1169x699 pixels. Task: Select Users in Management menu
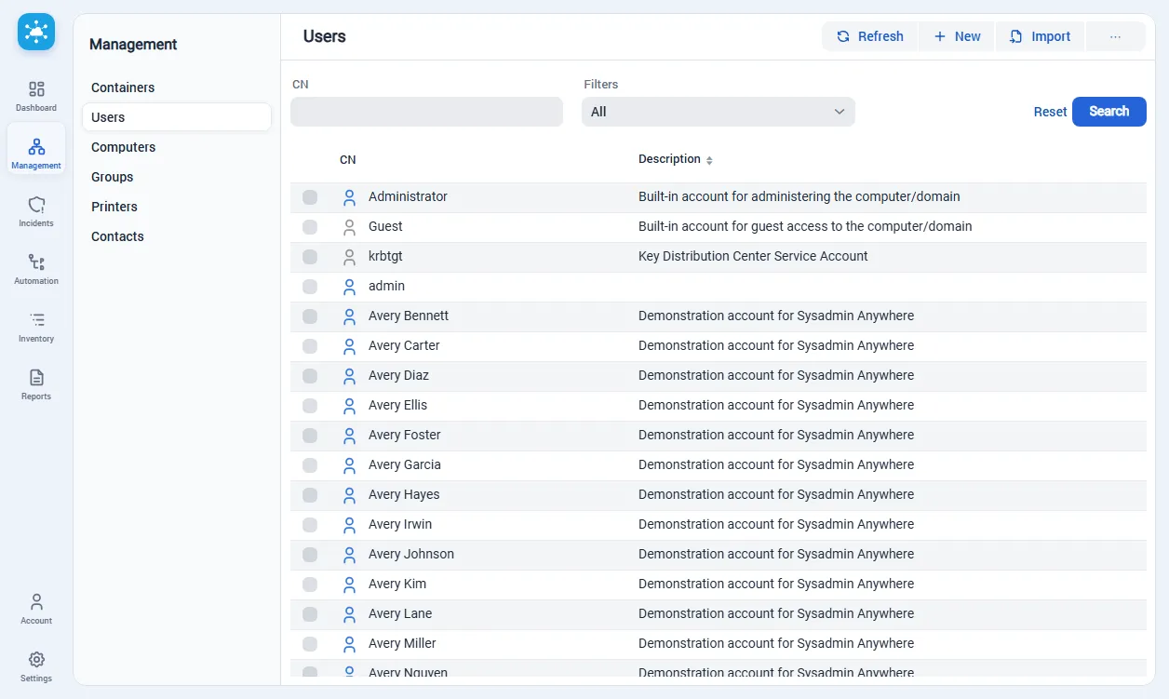click(177, 117)
